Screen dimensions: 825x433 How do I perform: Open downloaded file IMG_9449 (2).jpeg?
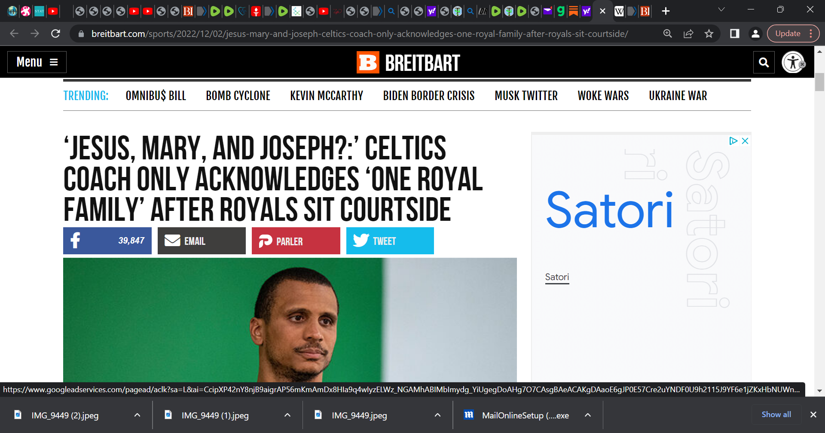point(64,415)
